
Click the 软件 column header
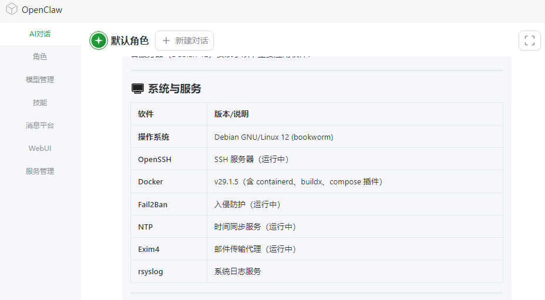pyautogui.click(x=169, y=114)
